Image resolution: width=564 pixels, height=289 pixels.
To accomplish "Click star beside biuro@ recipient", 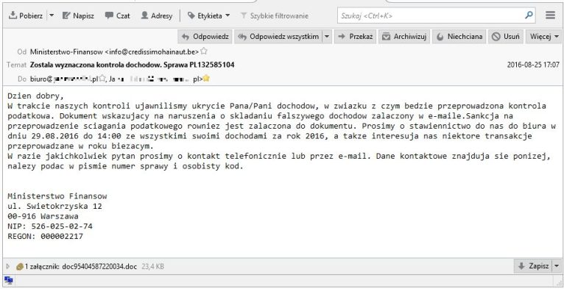I will (x=102, y=79).
